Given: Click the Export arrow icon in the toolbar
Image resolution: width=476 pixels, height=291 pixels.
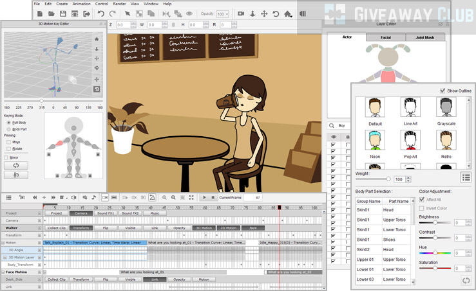Looking at the screenshot, I should pos(86,14).
